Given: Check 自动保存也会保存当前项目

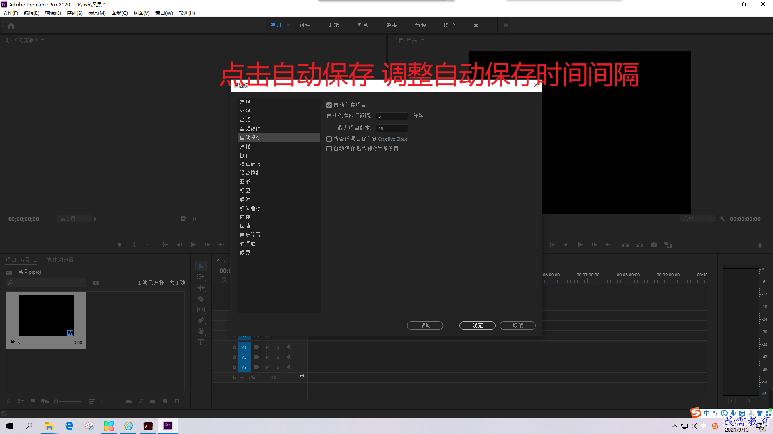Looking at the screenshot, I should (329, 149).
